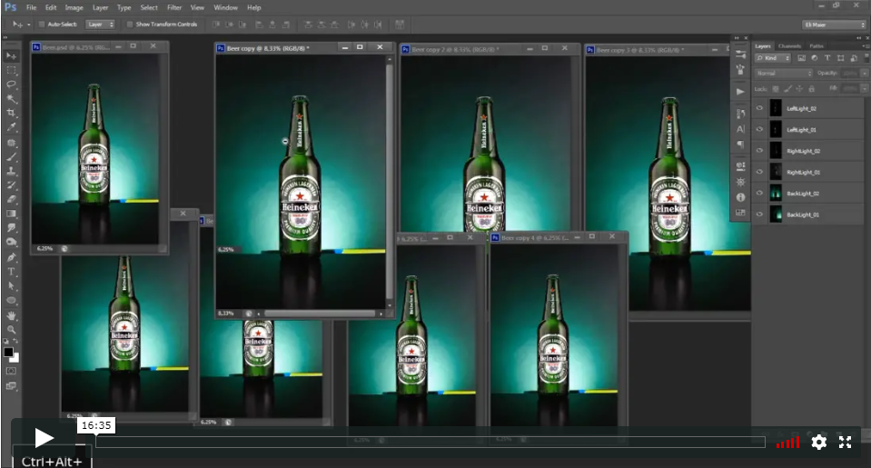Open the Move tool preset picker arrow
Screen dimensions: 871x468
(x=28, y=25)
